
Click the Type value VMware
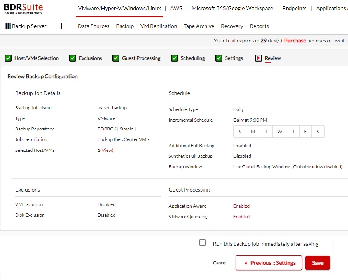click(106, 118)
